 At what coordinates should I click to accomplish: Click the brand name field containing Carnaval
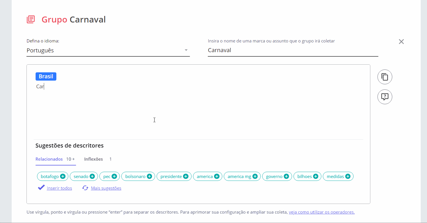pos(293,50)
